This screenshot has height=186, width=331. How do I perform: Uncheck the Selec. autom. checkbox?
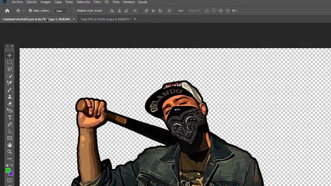tap(30, 10)
